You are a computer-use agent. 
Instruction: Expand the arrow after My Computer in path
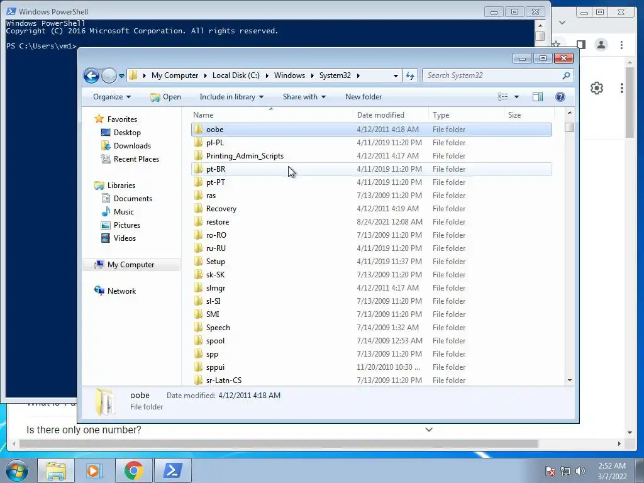(206, 75)
